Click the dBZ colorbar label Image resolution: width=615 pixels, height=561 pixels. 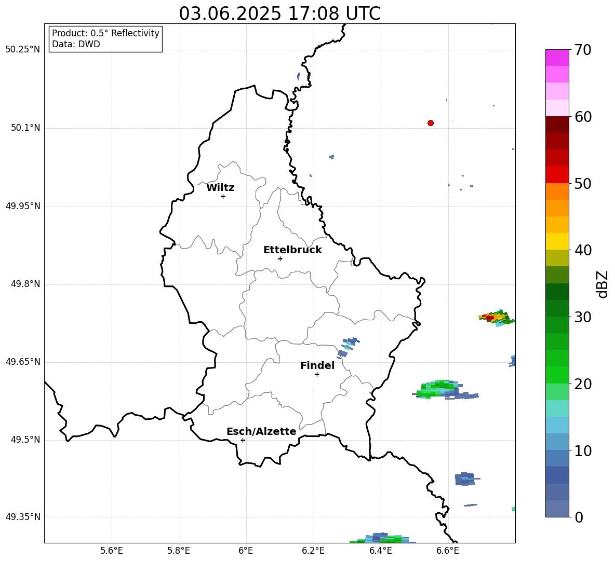(x=603, y=284)
